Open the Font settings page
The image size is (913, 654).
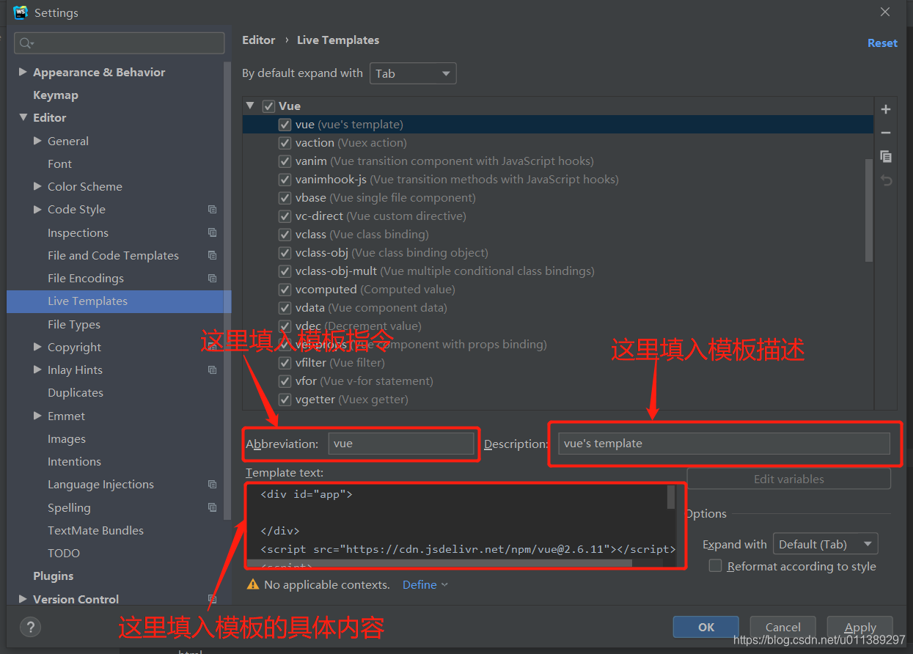59,163
